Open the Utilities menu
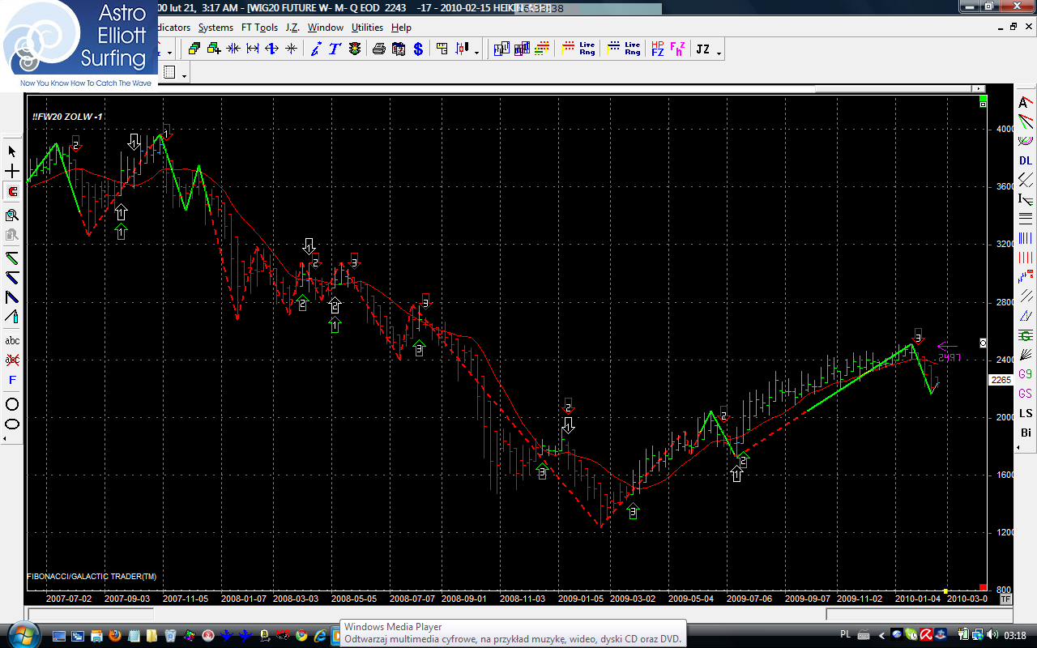This screenshot has width=1037, height=648. pyautogui.click(x=367, y=27)
